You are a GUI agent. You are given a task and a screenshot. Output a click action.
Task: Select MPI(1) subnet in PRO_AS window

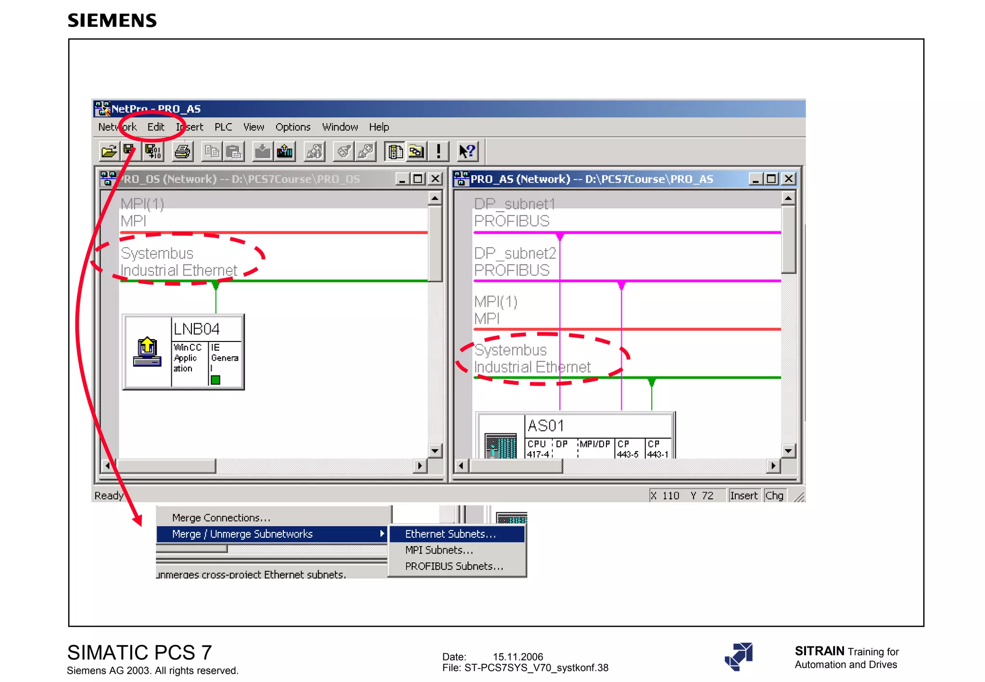[x=496, y=310]
